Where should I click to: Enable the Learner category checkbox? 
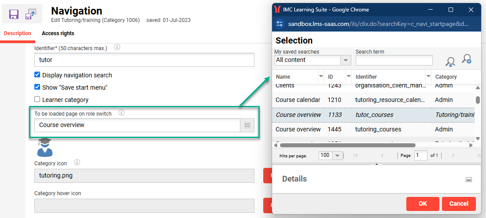(x=37, y=99)
